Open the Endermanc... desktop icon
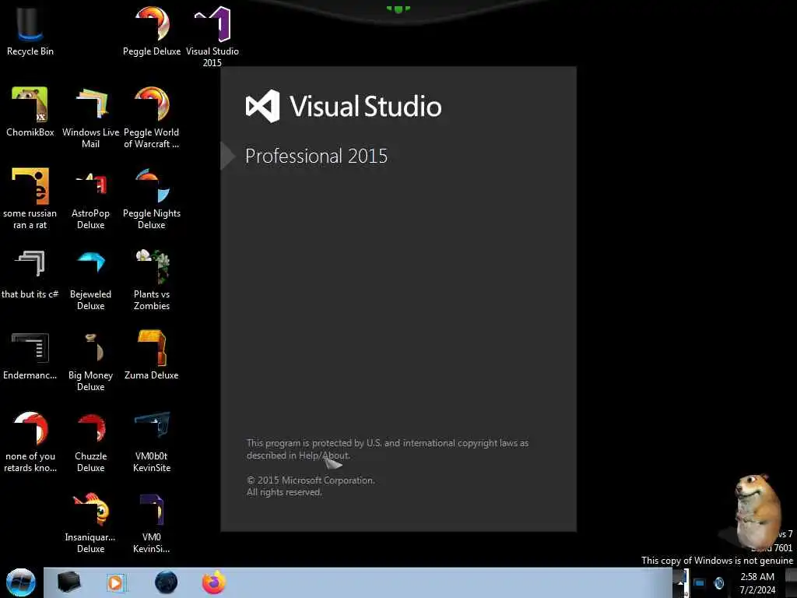The width and height of the screenshot is (797, 598). coord(30,356)
